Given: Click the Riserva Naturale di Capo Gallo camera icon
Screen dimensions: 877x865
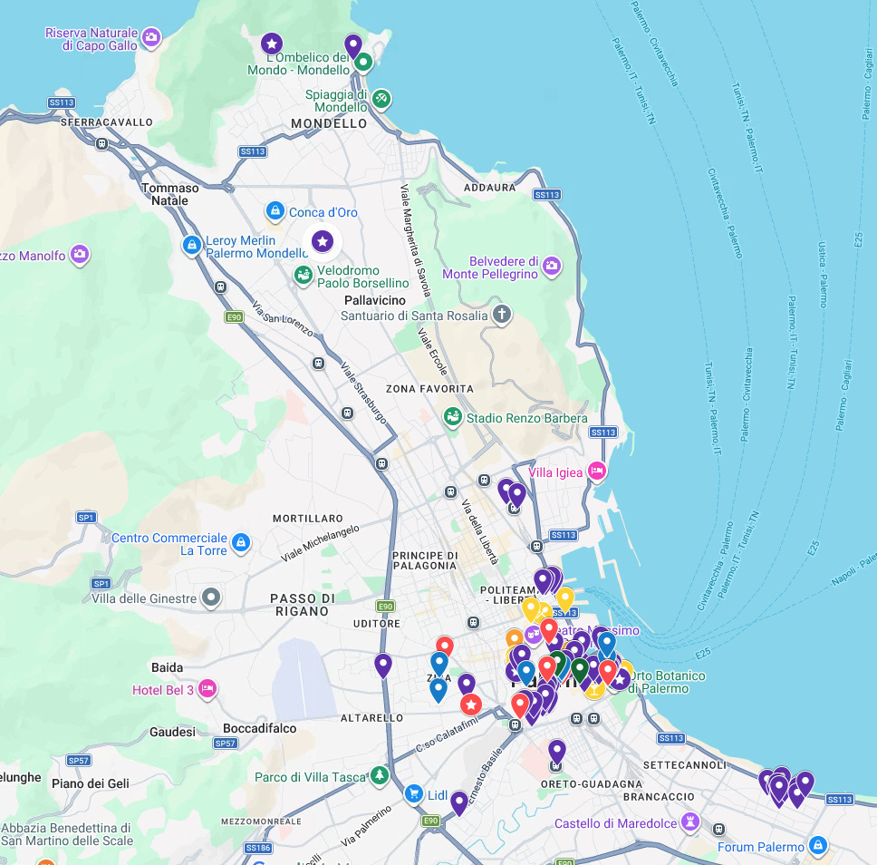Looking at the screenshot, I should (x=150, y=38).
